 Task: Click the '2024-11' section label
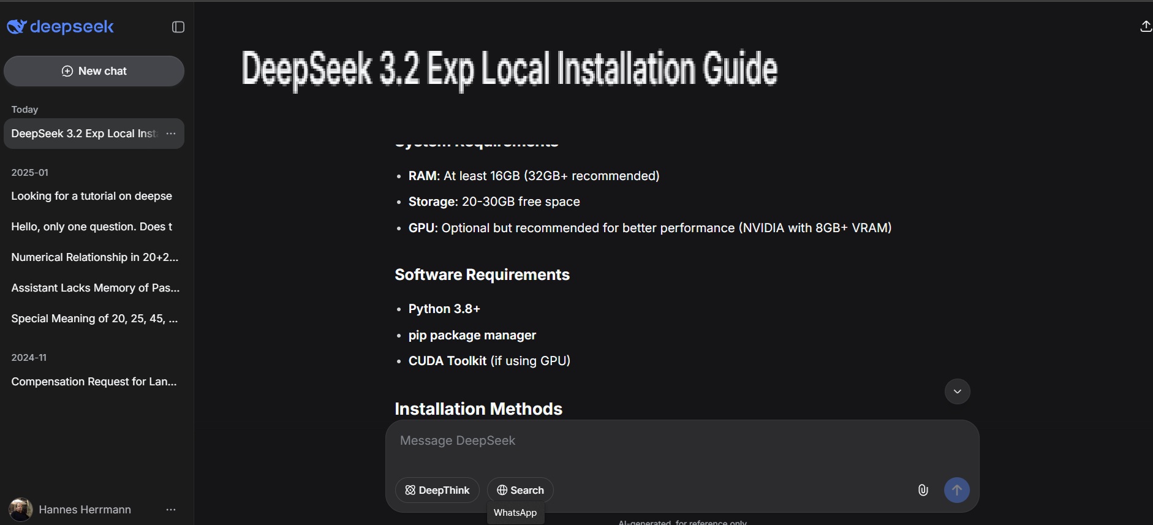(29, 358)
